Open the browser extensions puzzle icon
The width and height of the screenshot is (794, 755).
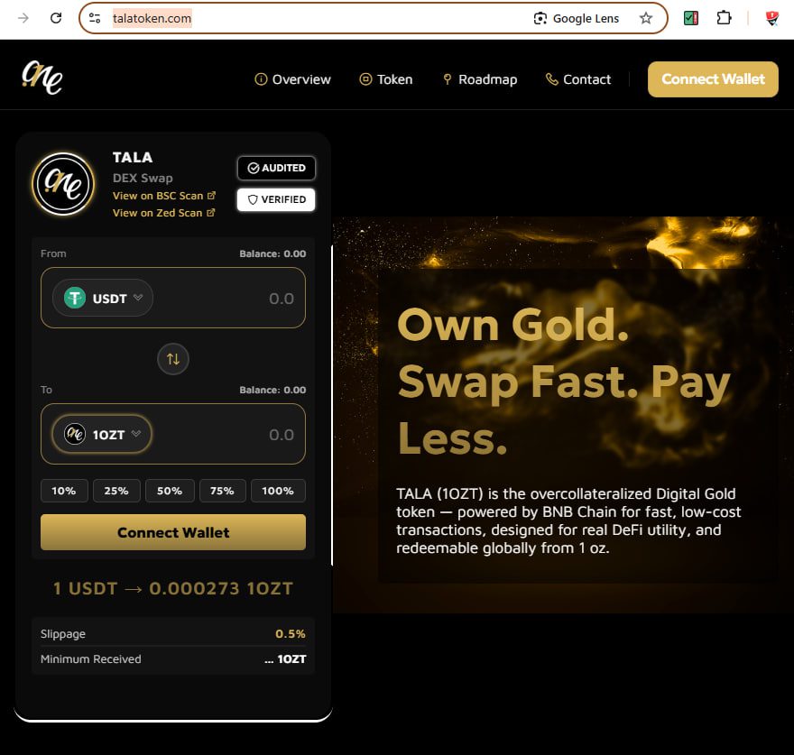click(725, 18)
